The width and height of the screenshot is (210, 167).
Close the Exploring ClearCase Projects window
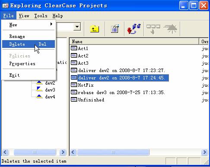(x=204, y=6)
